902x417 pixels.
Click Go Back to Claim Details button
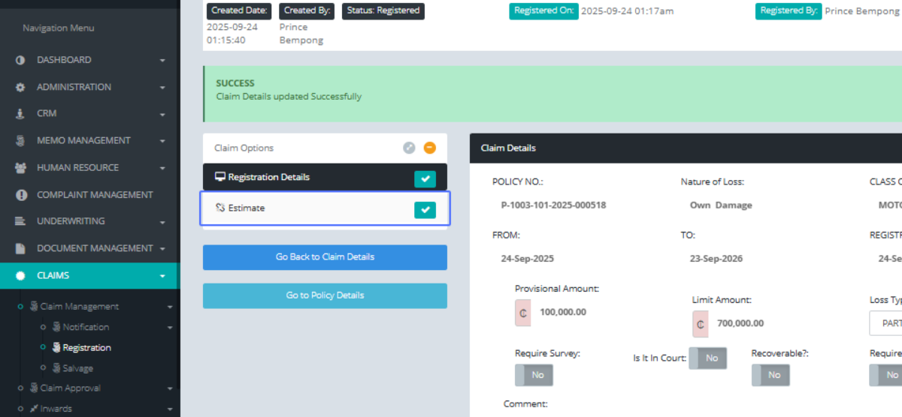pos(325,257)
